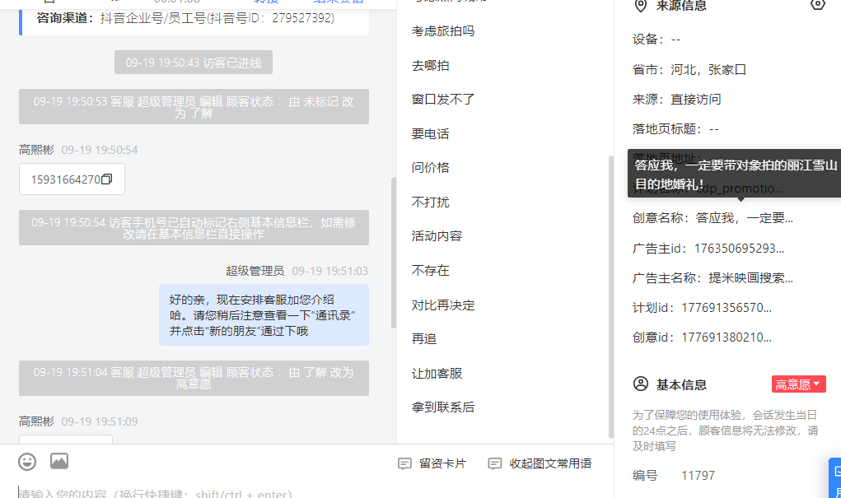Viewport: 841px width, 498px height.
Task: Click the 设备 field row
Action: coord(656,40)
